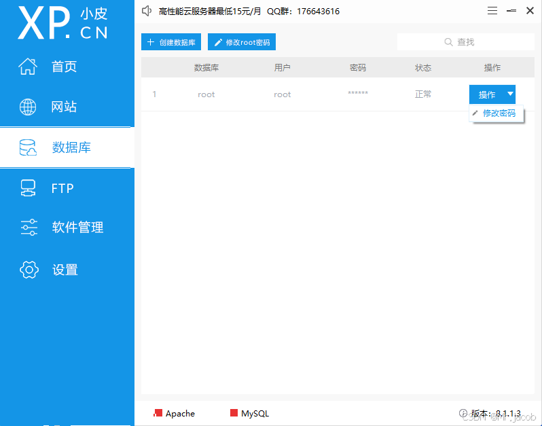The height and width of the screenshot is (426, 542).
Task: Click the 创建数据库 button
Action: coord(171,42)
